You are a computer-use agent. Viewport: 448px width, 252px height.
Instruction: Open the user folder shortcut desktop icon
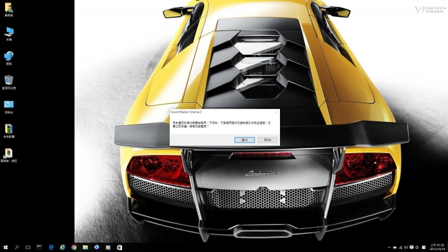coord(9,155)
